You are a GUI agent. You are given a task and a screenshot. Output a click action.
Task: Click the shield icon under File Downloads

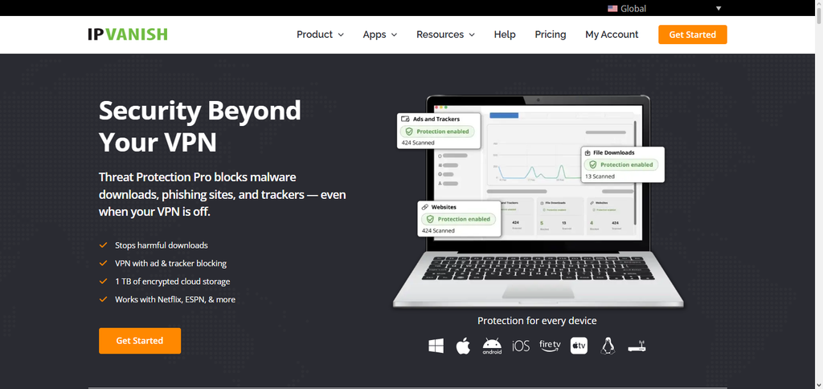(x=592, y=164)
